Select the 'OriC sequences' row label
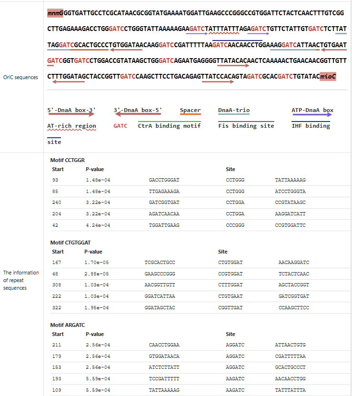The image size is (352, 396). 20,77
